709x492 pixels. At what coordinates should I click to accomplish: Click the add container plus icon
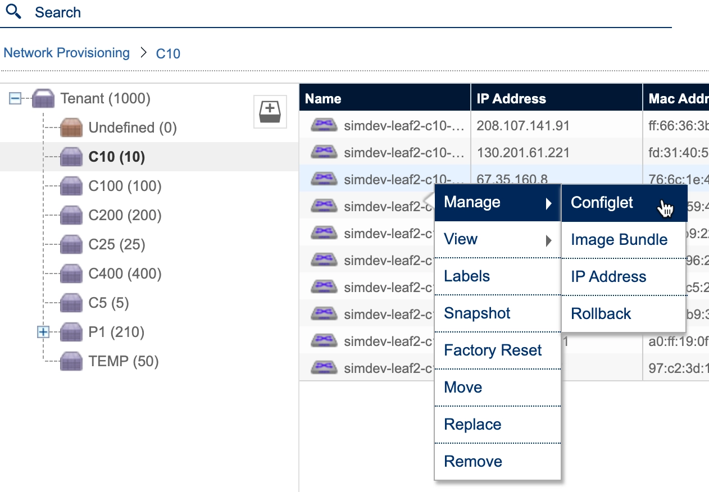(x=270, y=112)
